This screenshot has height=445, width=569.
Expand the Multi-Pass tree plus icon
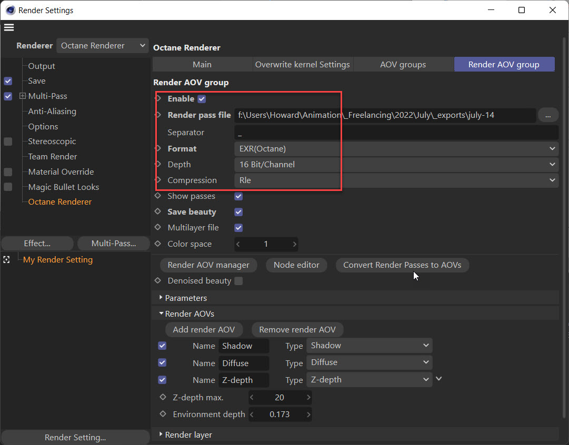pyautogui.click(x=23, y=96)
